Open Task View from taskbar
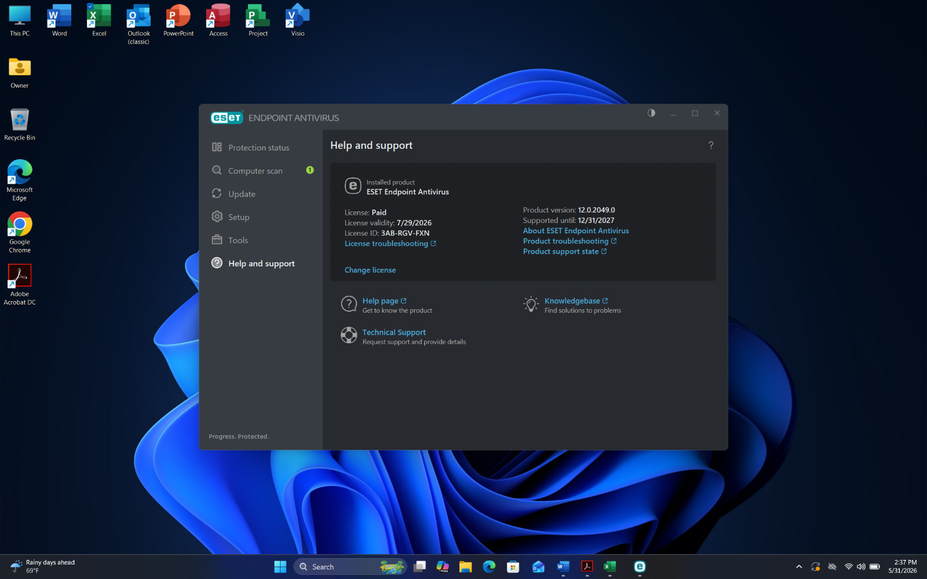Viewport: 927px width, 579px height. tap(420, 567)
